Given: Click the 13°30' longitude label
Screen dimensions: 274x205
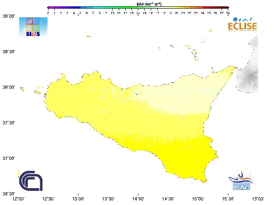Looking at the screenshot, I should pos(108,199).
